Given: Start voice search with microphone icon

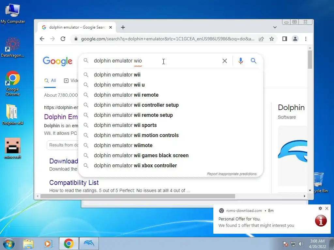Looking at the screenshot, I should point(240,61).
